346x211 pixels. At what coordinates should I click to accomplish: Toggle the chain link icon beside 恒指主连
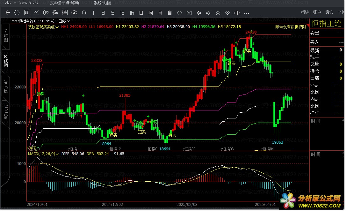pyautogui.click(x=14, y=21)
